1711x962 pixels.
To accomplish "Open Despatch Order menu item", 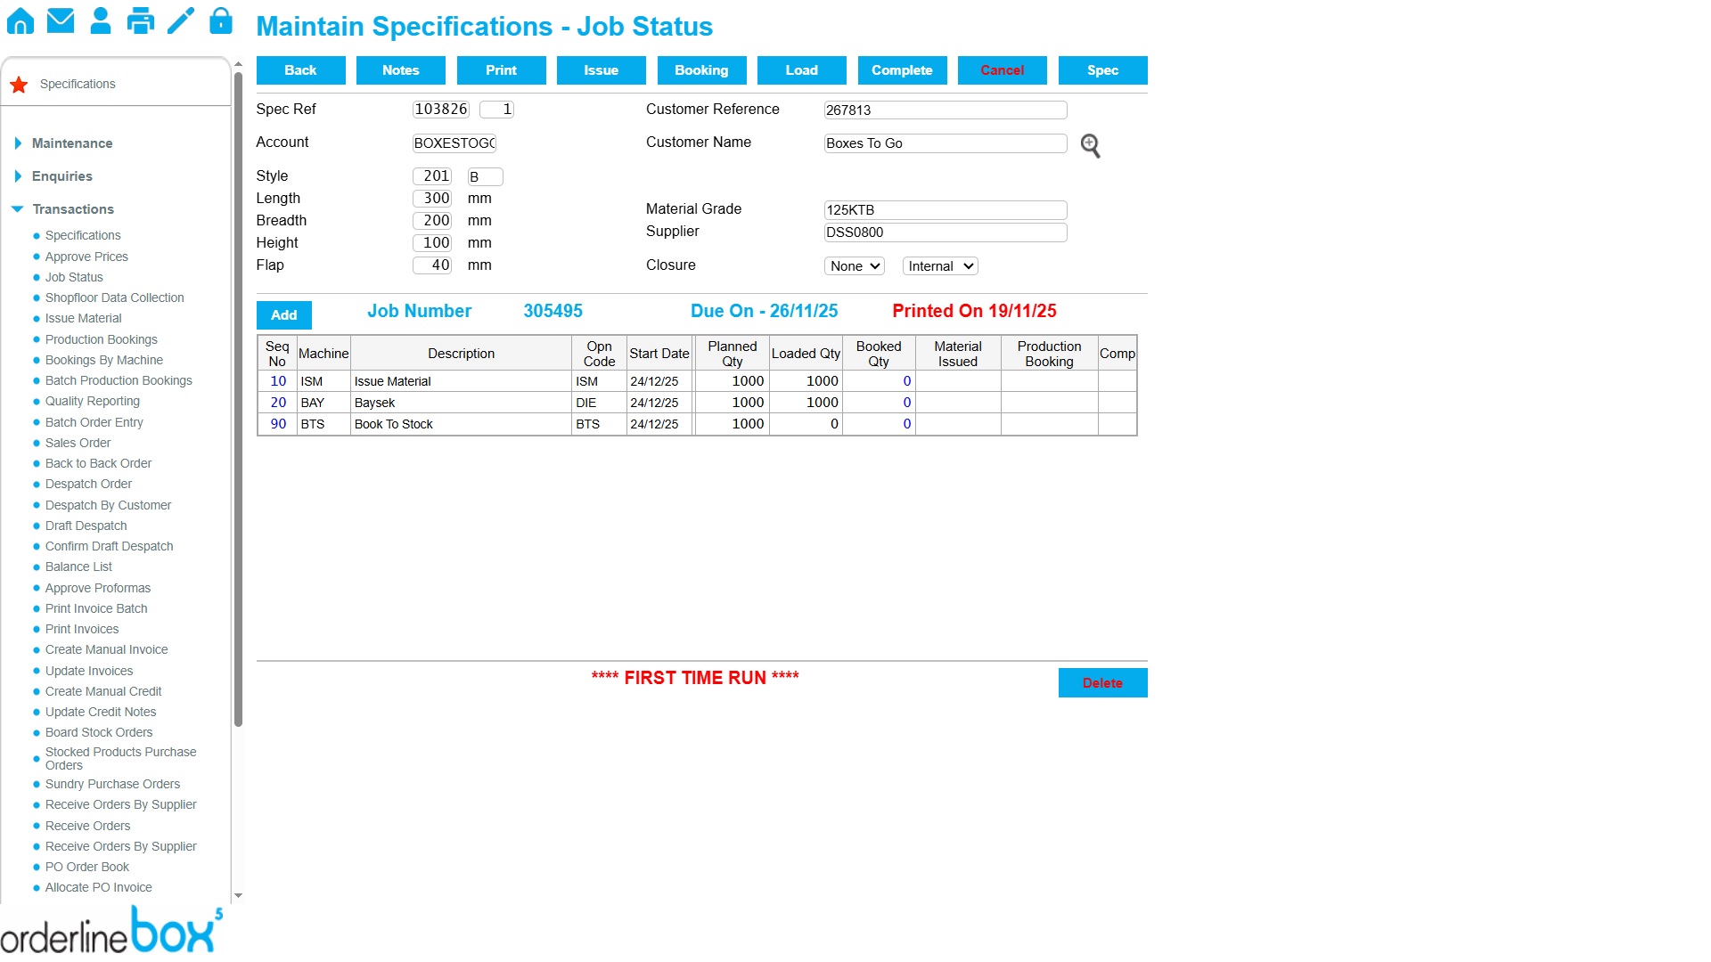I will click(x=88, y=484).
